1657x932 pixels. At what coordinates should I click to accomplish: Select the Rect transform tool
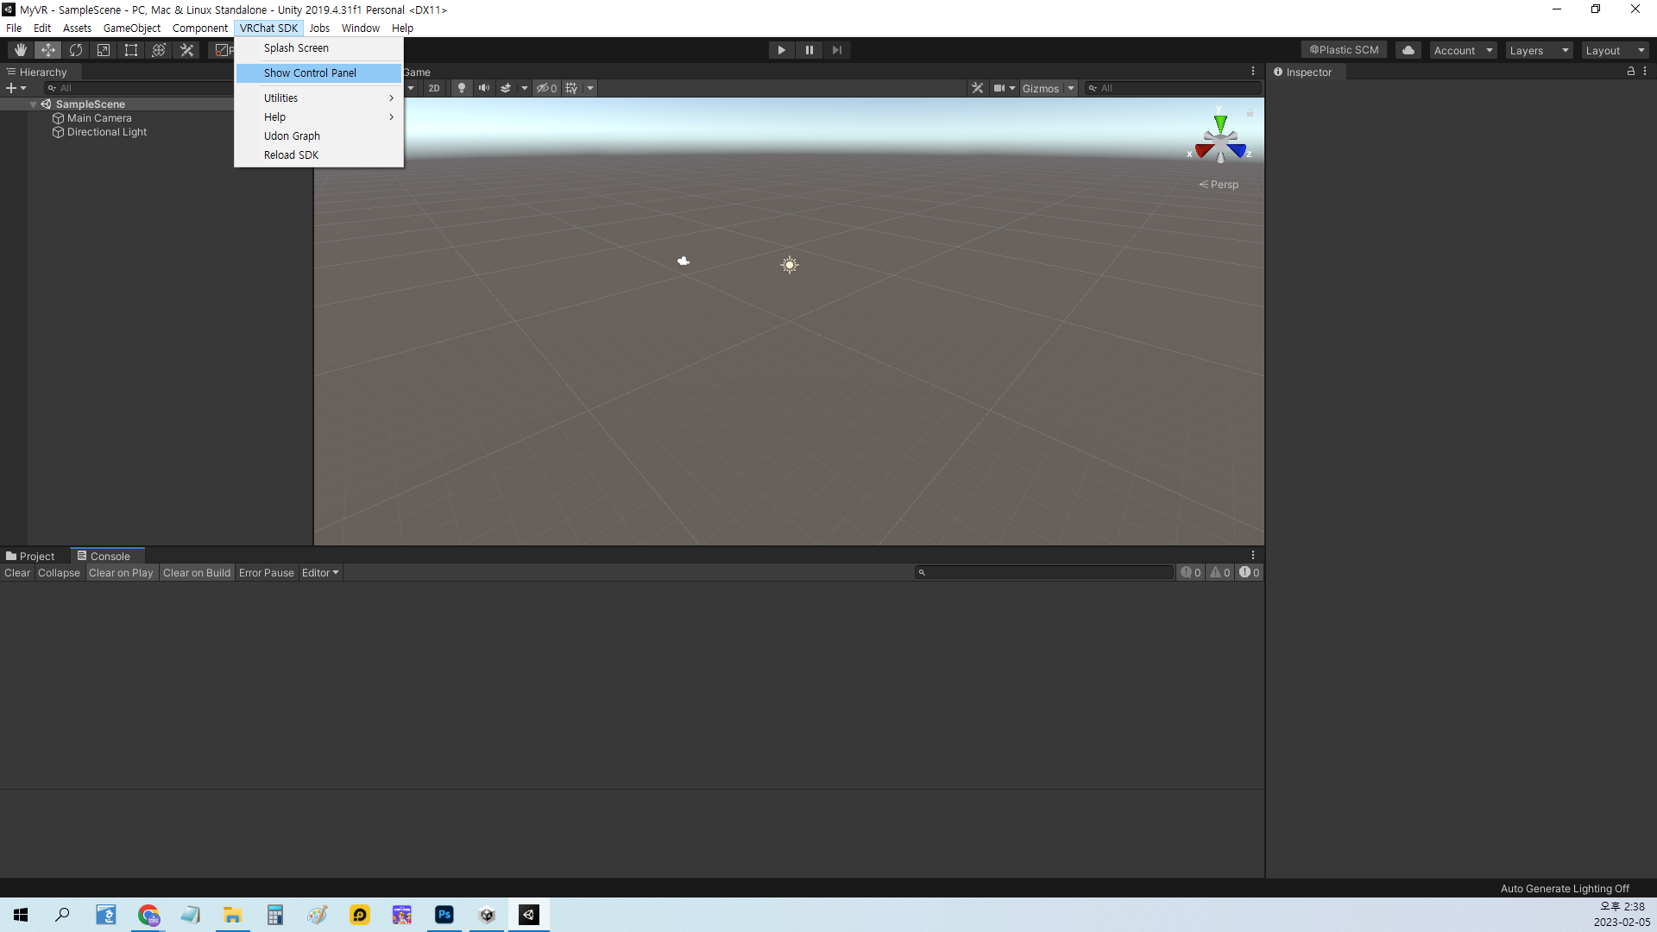(131, 50)
